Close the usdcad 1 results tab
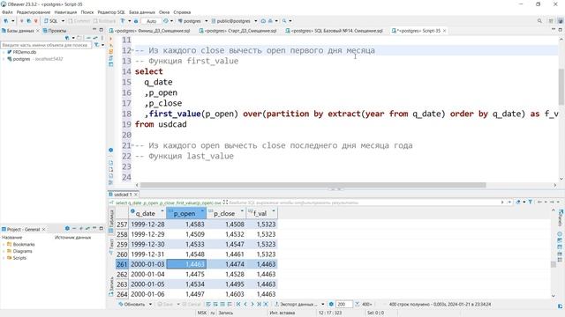The image size is (565, 317). tap(136, 195)
